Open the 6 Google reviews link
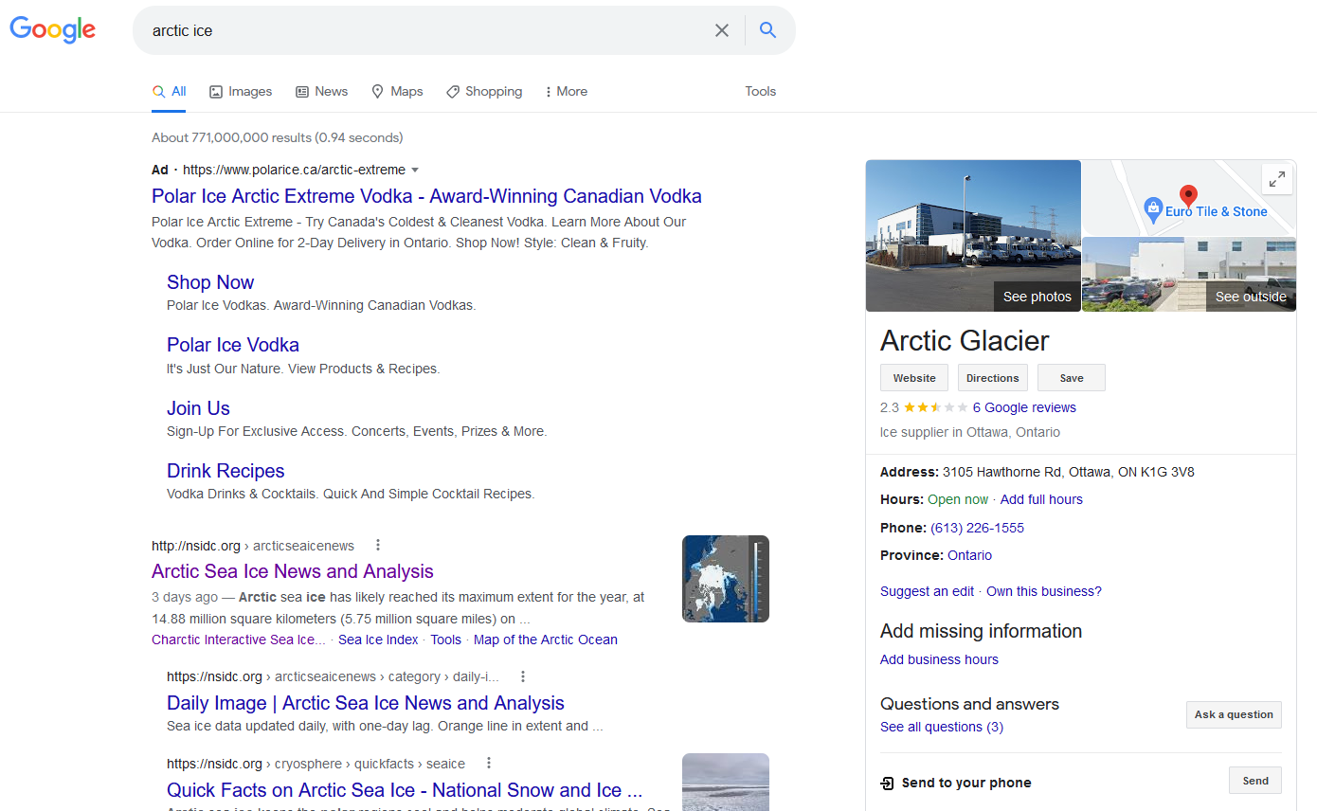The height and width of the screenshot is (811, 1317). 1024,407
